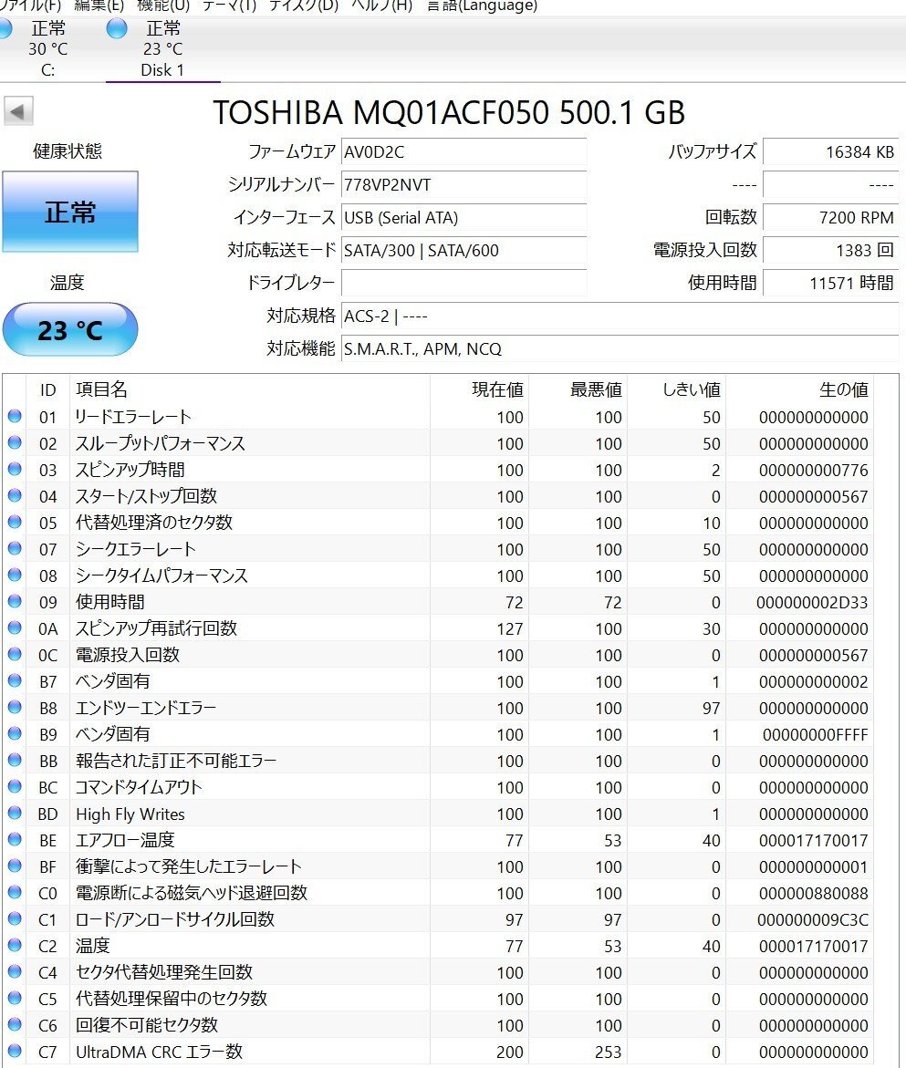
Task: Open the 言語(Language) menu
Action: pos(482,5)
